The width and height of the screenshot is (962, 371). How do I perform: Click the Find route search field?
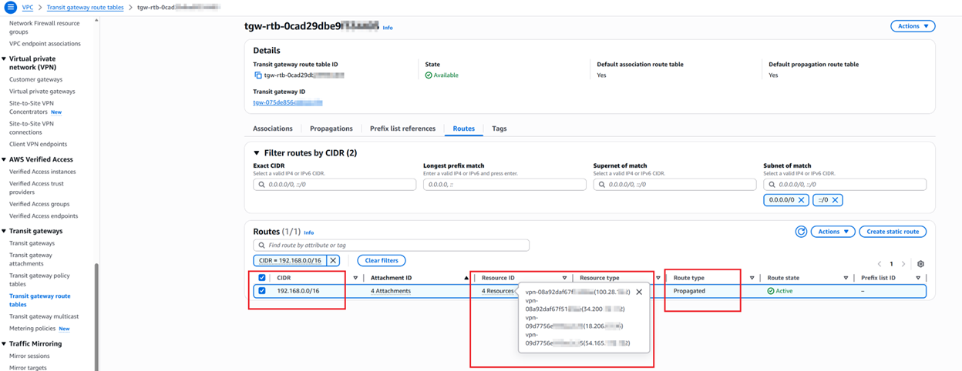coord(392,246)
